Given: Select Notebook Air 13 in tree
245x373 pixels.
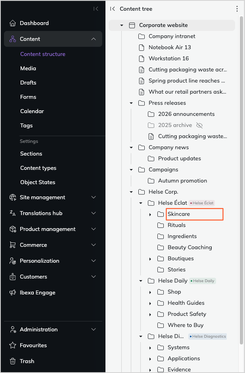Looking at the screenshot, I should pos(170,47).
